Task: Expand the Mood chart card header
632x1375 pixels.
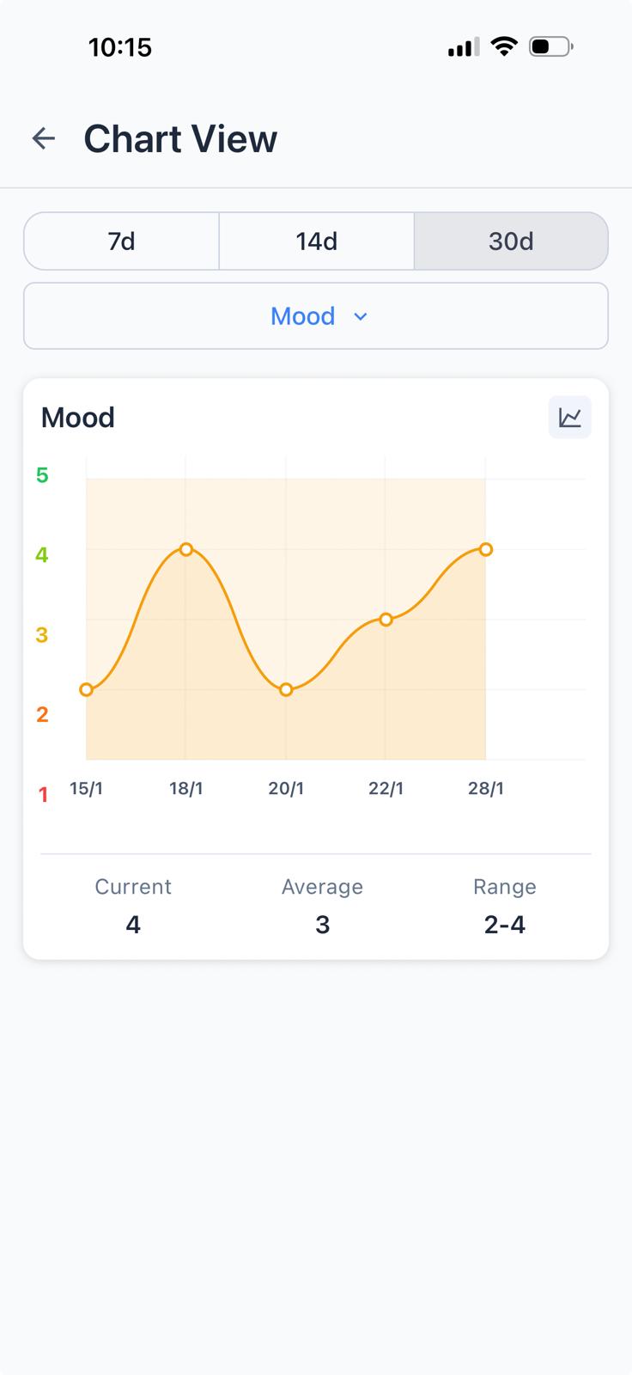Action: [78, 417]
